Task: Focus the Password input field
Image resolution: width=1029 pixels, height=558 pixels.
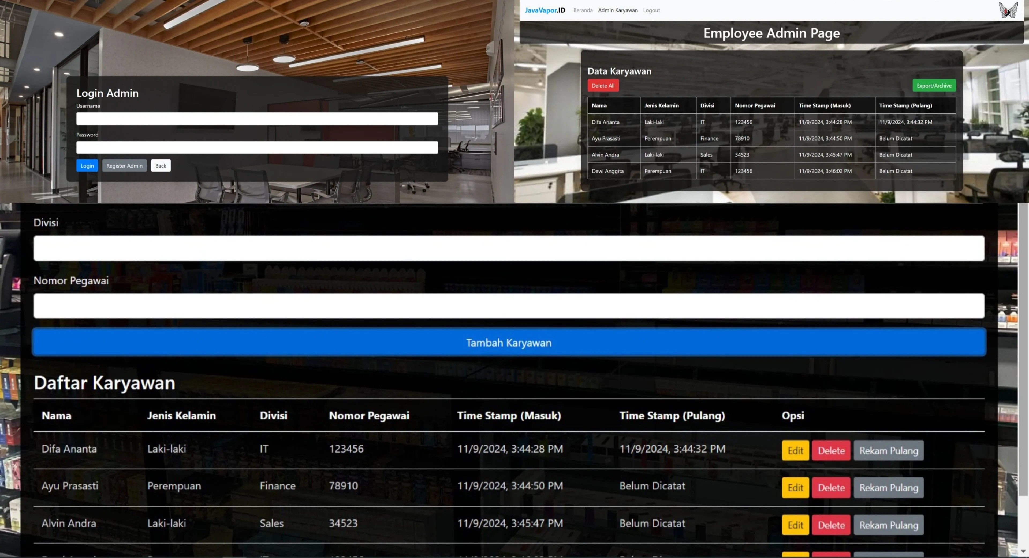Action: point(257,147)
